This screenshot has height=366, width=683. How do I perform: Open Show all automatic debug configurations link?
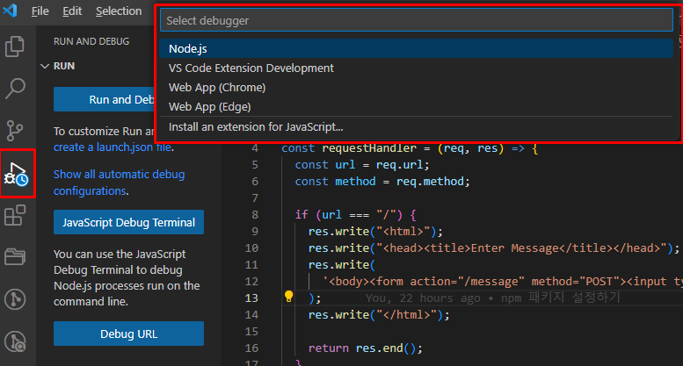119,183
